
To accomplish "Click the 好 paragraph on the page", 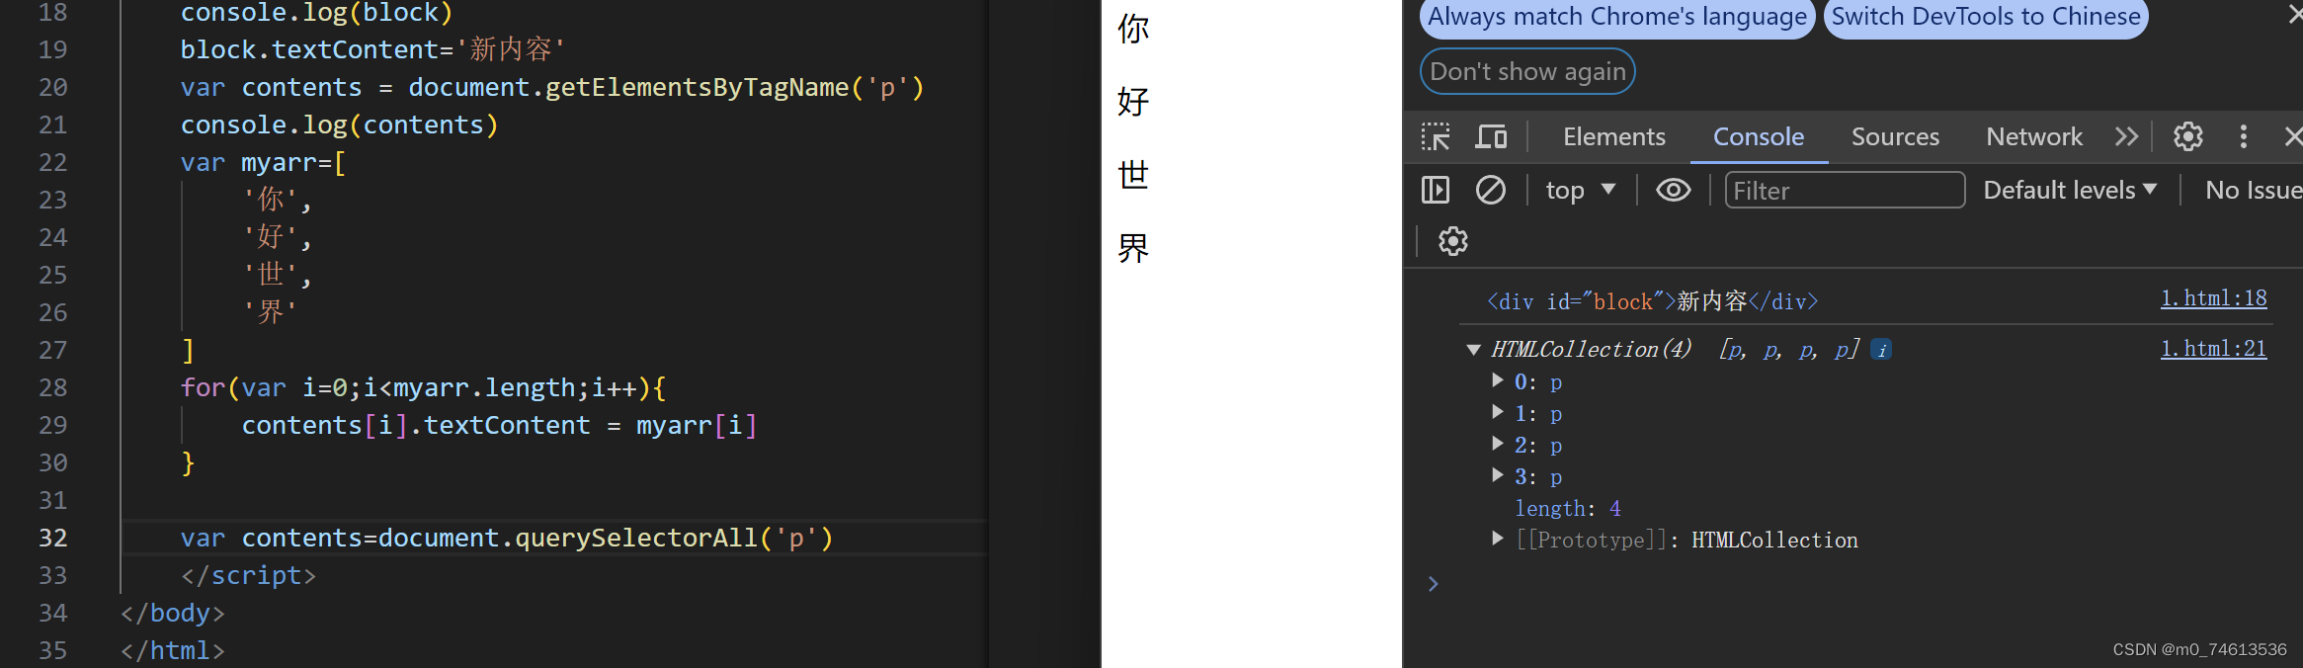I will tap(1133, 102).
